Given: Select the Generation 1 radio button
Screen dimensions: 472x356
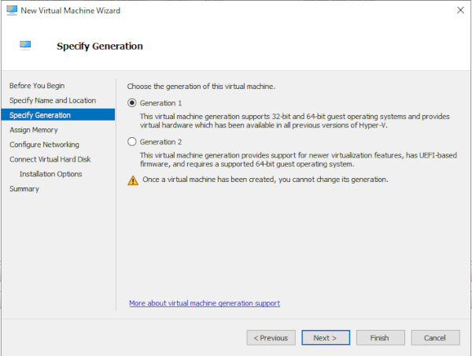Looking at the screenshot, I should (x=132, y=103).
